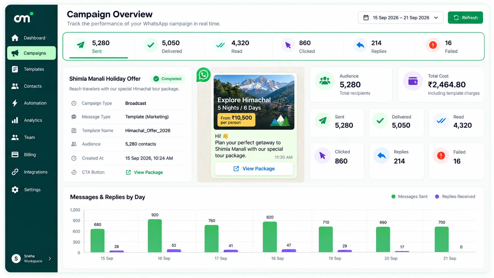
Task: Click the Template (Marketing) message type value
Action: click(x=147, y=117)
